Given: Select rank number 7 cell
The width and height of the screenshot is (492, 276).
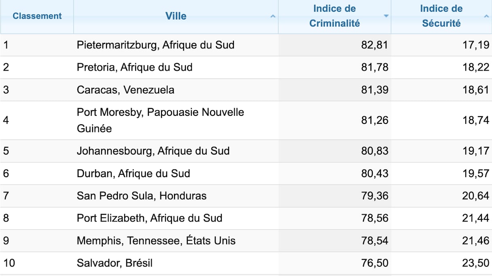Looking at the screenshot, I should pyautogui.click(x=6, y=196).
